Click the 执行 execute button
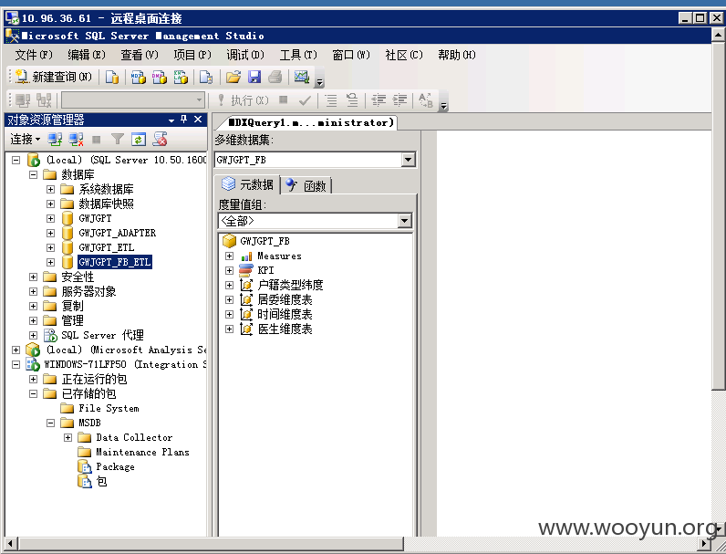The width and height of the screenshot is (726, 554). pyautogui.click(x=243, y=100)
